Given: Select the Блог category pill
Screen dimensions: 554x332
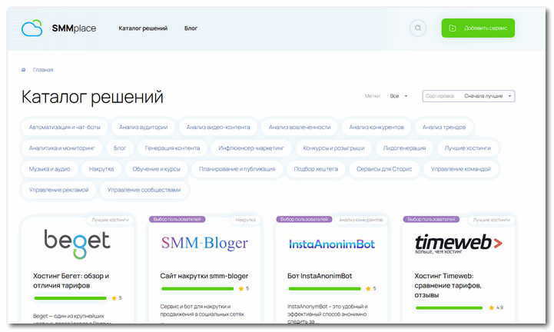Looking at the screenshot, I should tap(120, 148).
